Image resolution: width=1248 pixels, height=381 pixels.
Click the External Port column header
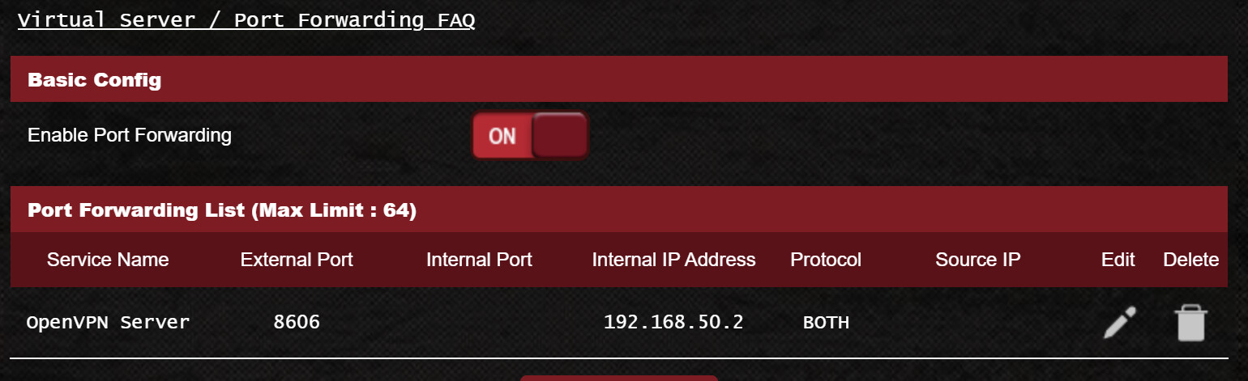(297, 260)
